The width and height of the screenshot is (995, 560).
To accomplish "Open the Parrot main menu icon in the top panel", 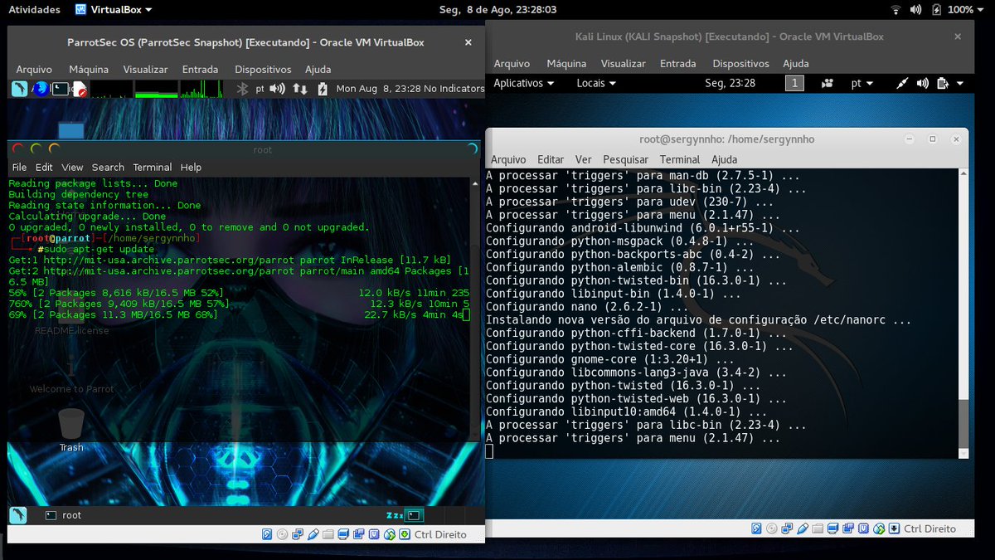I will (x=19, y=89).
